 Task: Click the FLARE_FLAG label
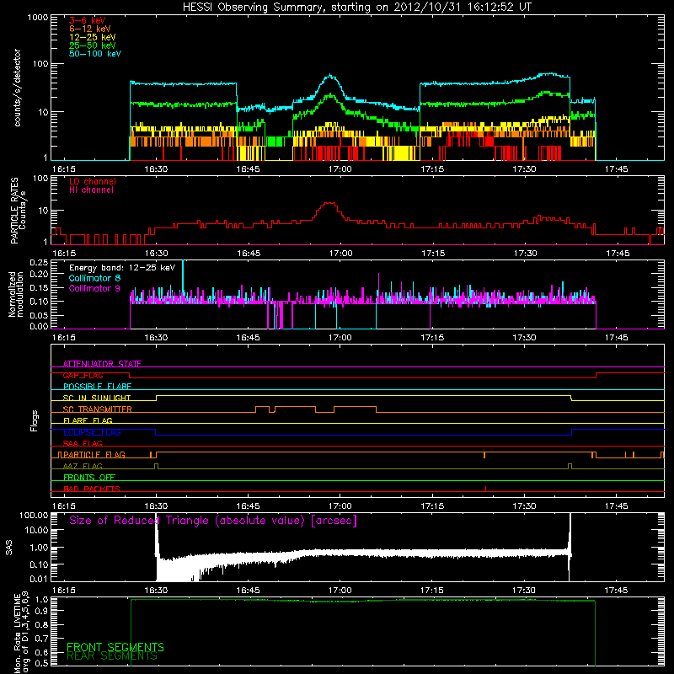[88, 420]
